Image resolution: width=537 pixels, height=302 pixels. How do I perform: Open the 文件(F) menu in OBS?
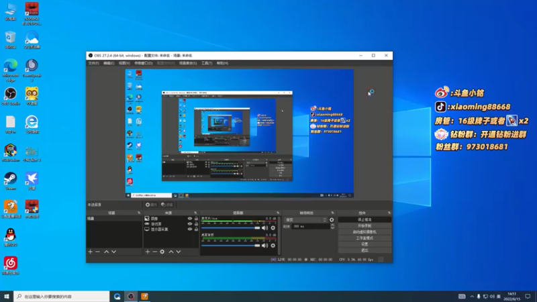[93, 63]
